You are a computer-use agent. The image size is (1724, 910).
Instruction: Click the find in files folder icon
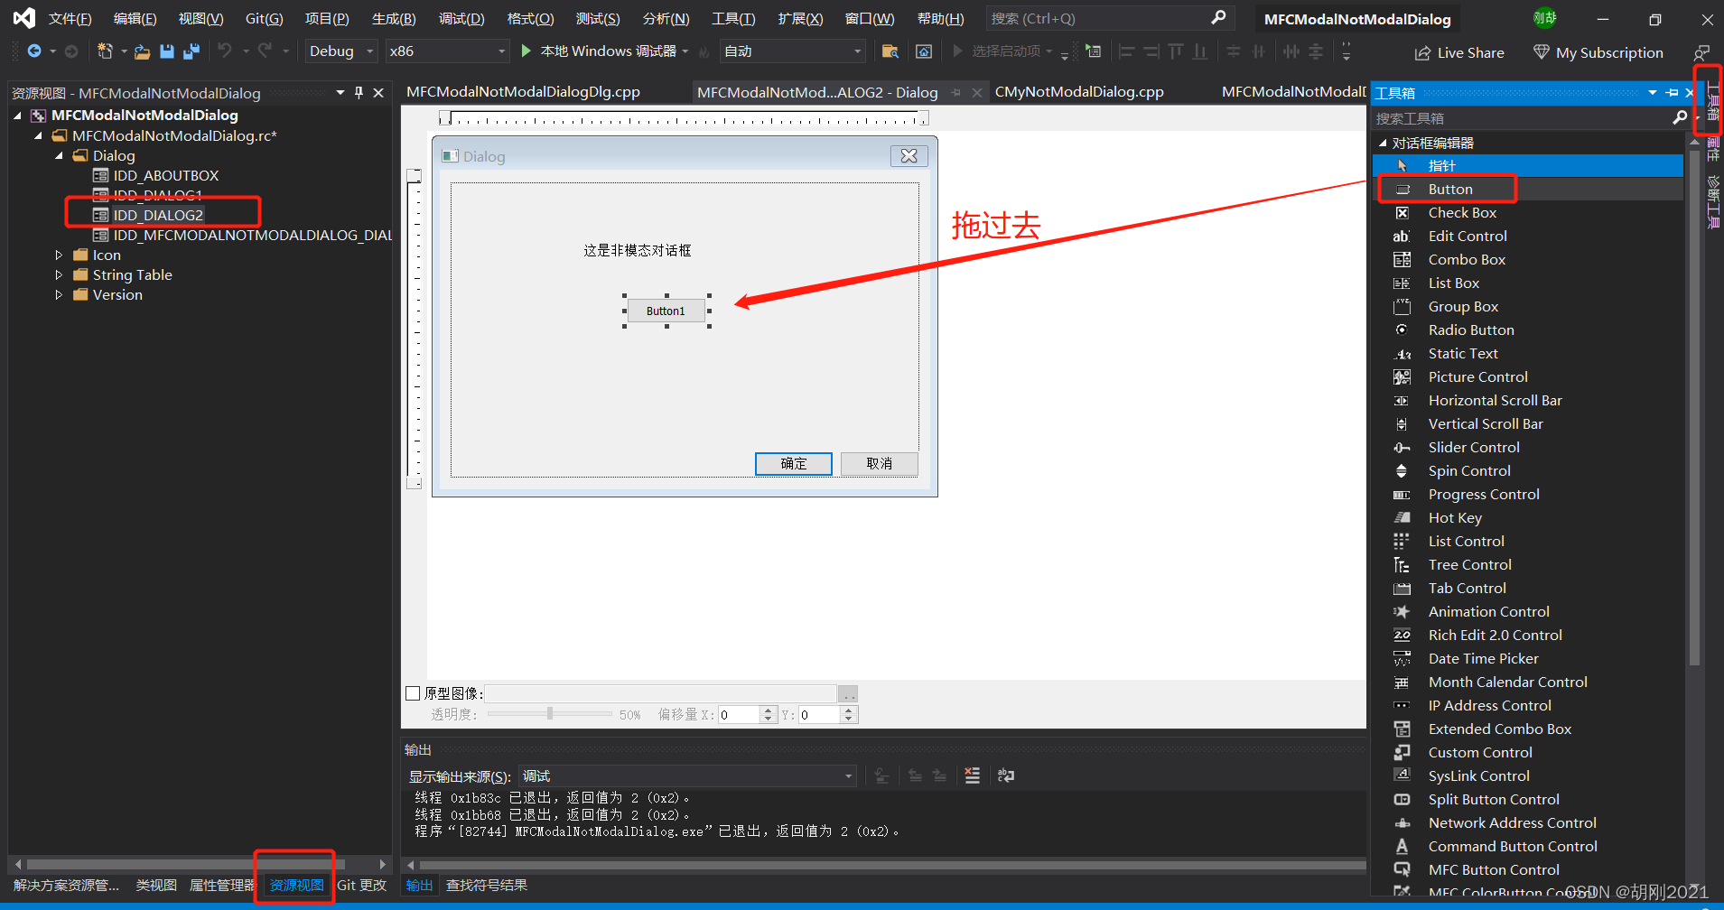coord(890,51)
